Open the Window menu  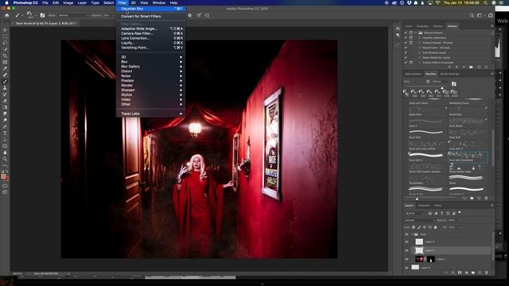[159, 2]
